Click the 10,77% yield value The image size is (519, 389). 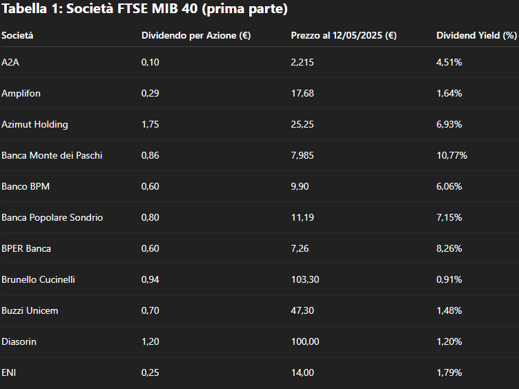(x=452, y=155)
